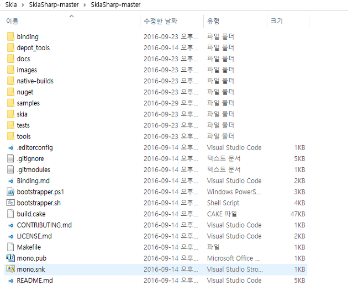Select the Makefile file name
The height and width of the screenshot is (297, 348).
pyautogui.click(x=29, y=247)
